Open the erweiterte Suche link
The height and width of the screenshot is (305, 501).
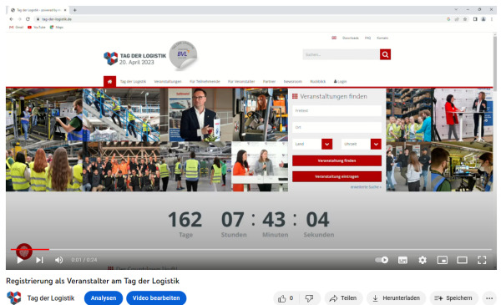tap(366, 187)
